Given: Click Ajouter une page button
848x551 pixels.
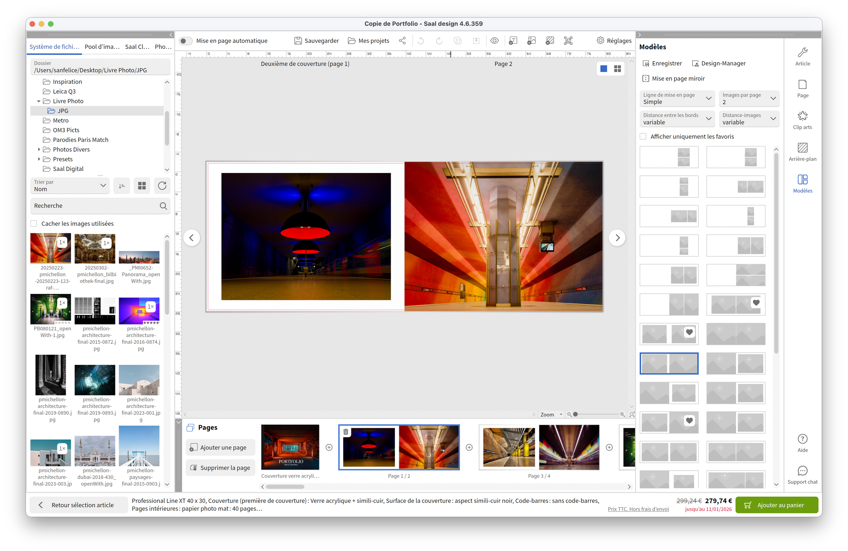Looking at the screenshot, I should tap(220, 447).
